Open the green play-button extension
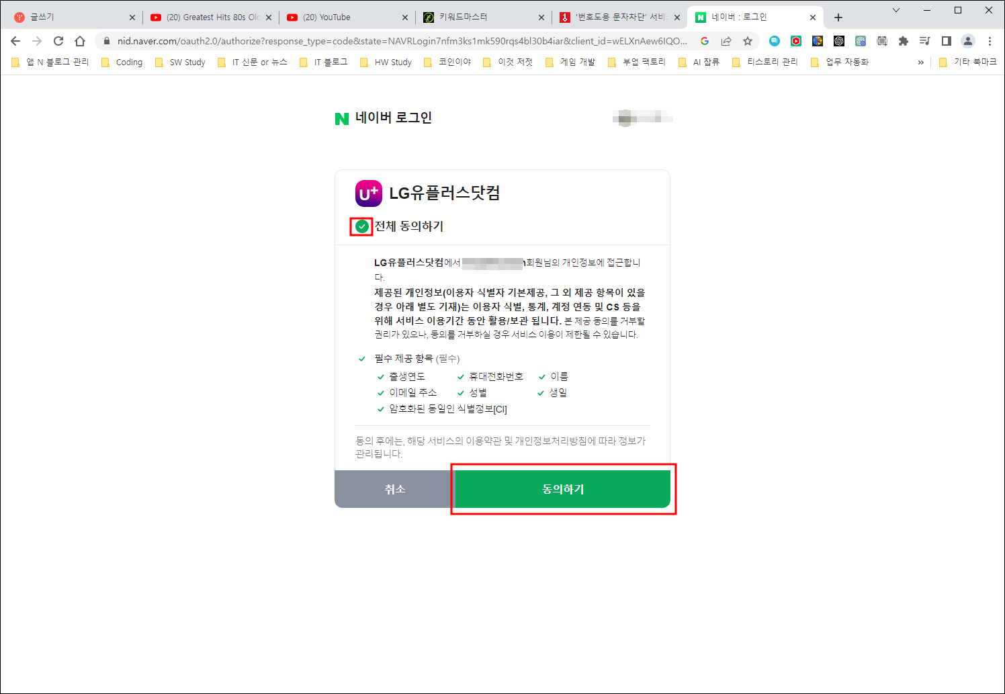The width and height of the screenshot is (1005, 694). click(796, 41)
